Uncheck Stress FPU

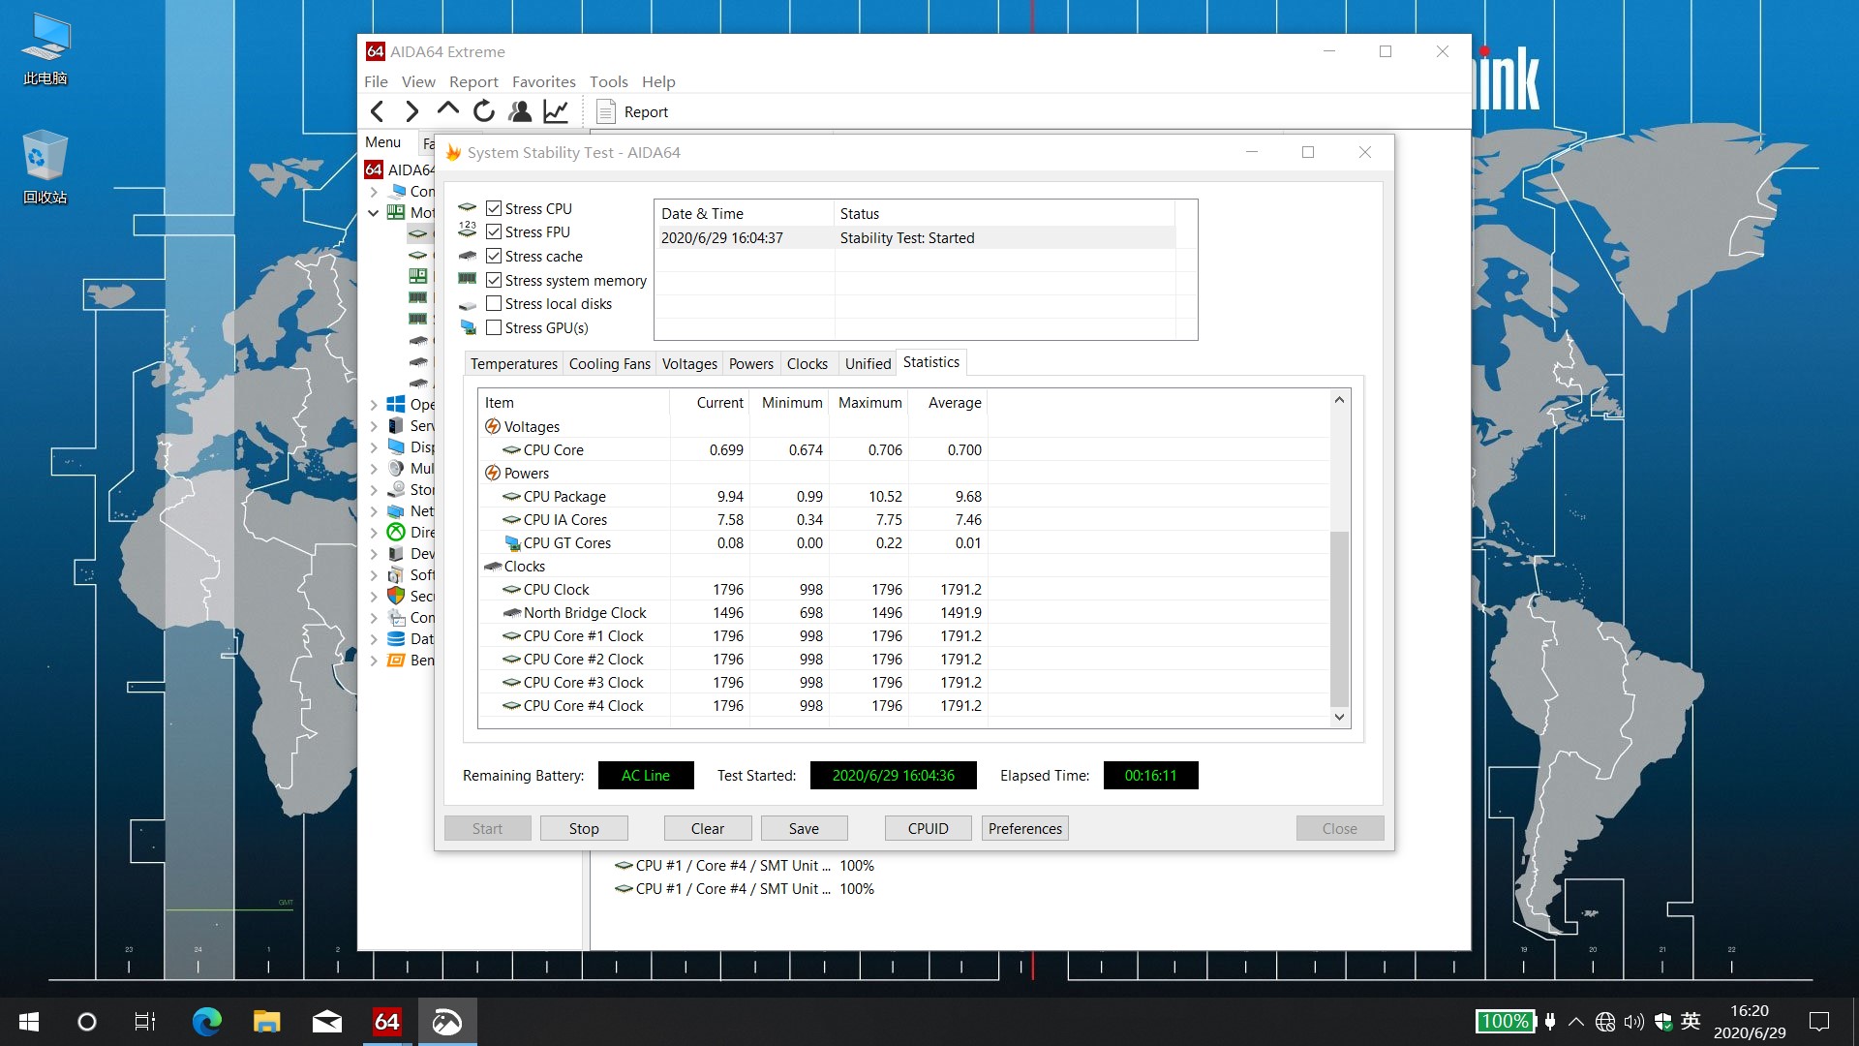tap(494, 231)
